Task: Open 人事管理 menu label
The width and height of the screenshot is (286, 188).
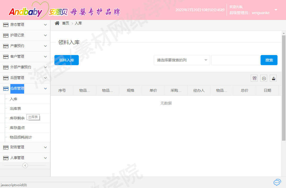Action: 17,158
